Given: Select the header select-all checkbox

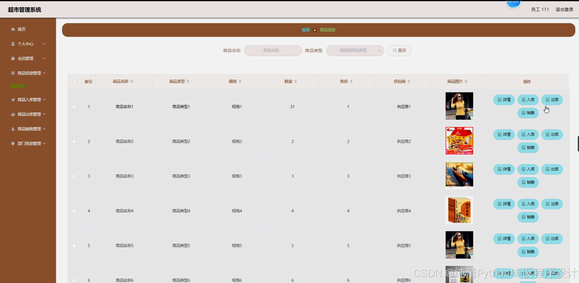Looking at the screenshot, I should pos(75,82).
